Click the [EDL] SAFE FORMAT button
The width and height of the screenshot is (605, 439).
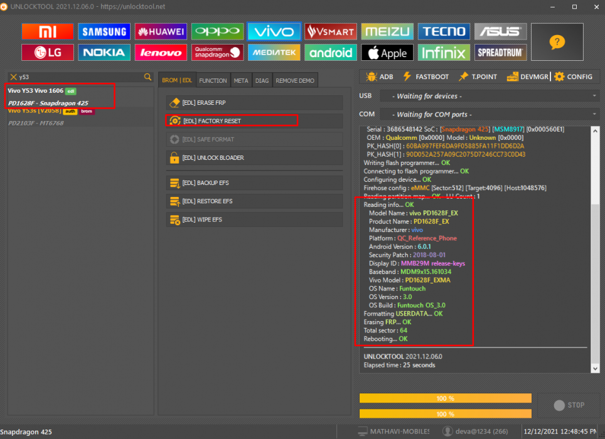(254, 139)
